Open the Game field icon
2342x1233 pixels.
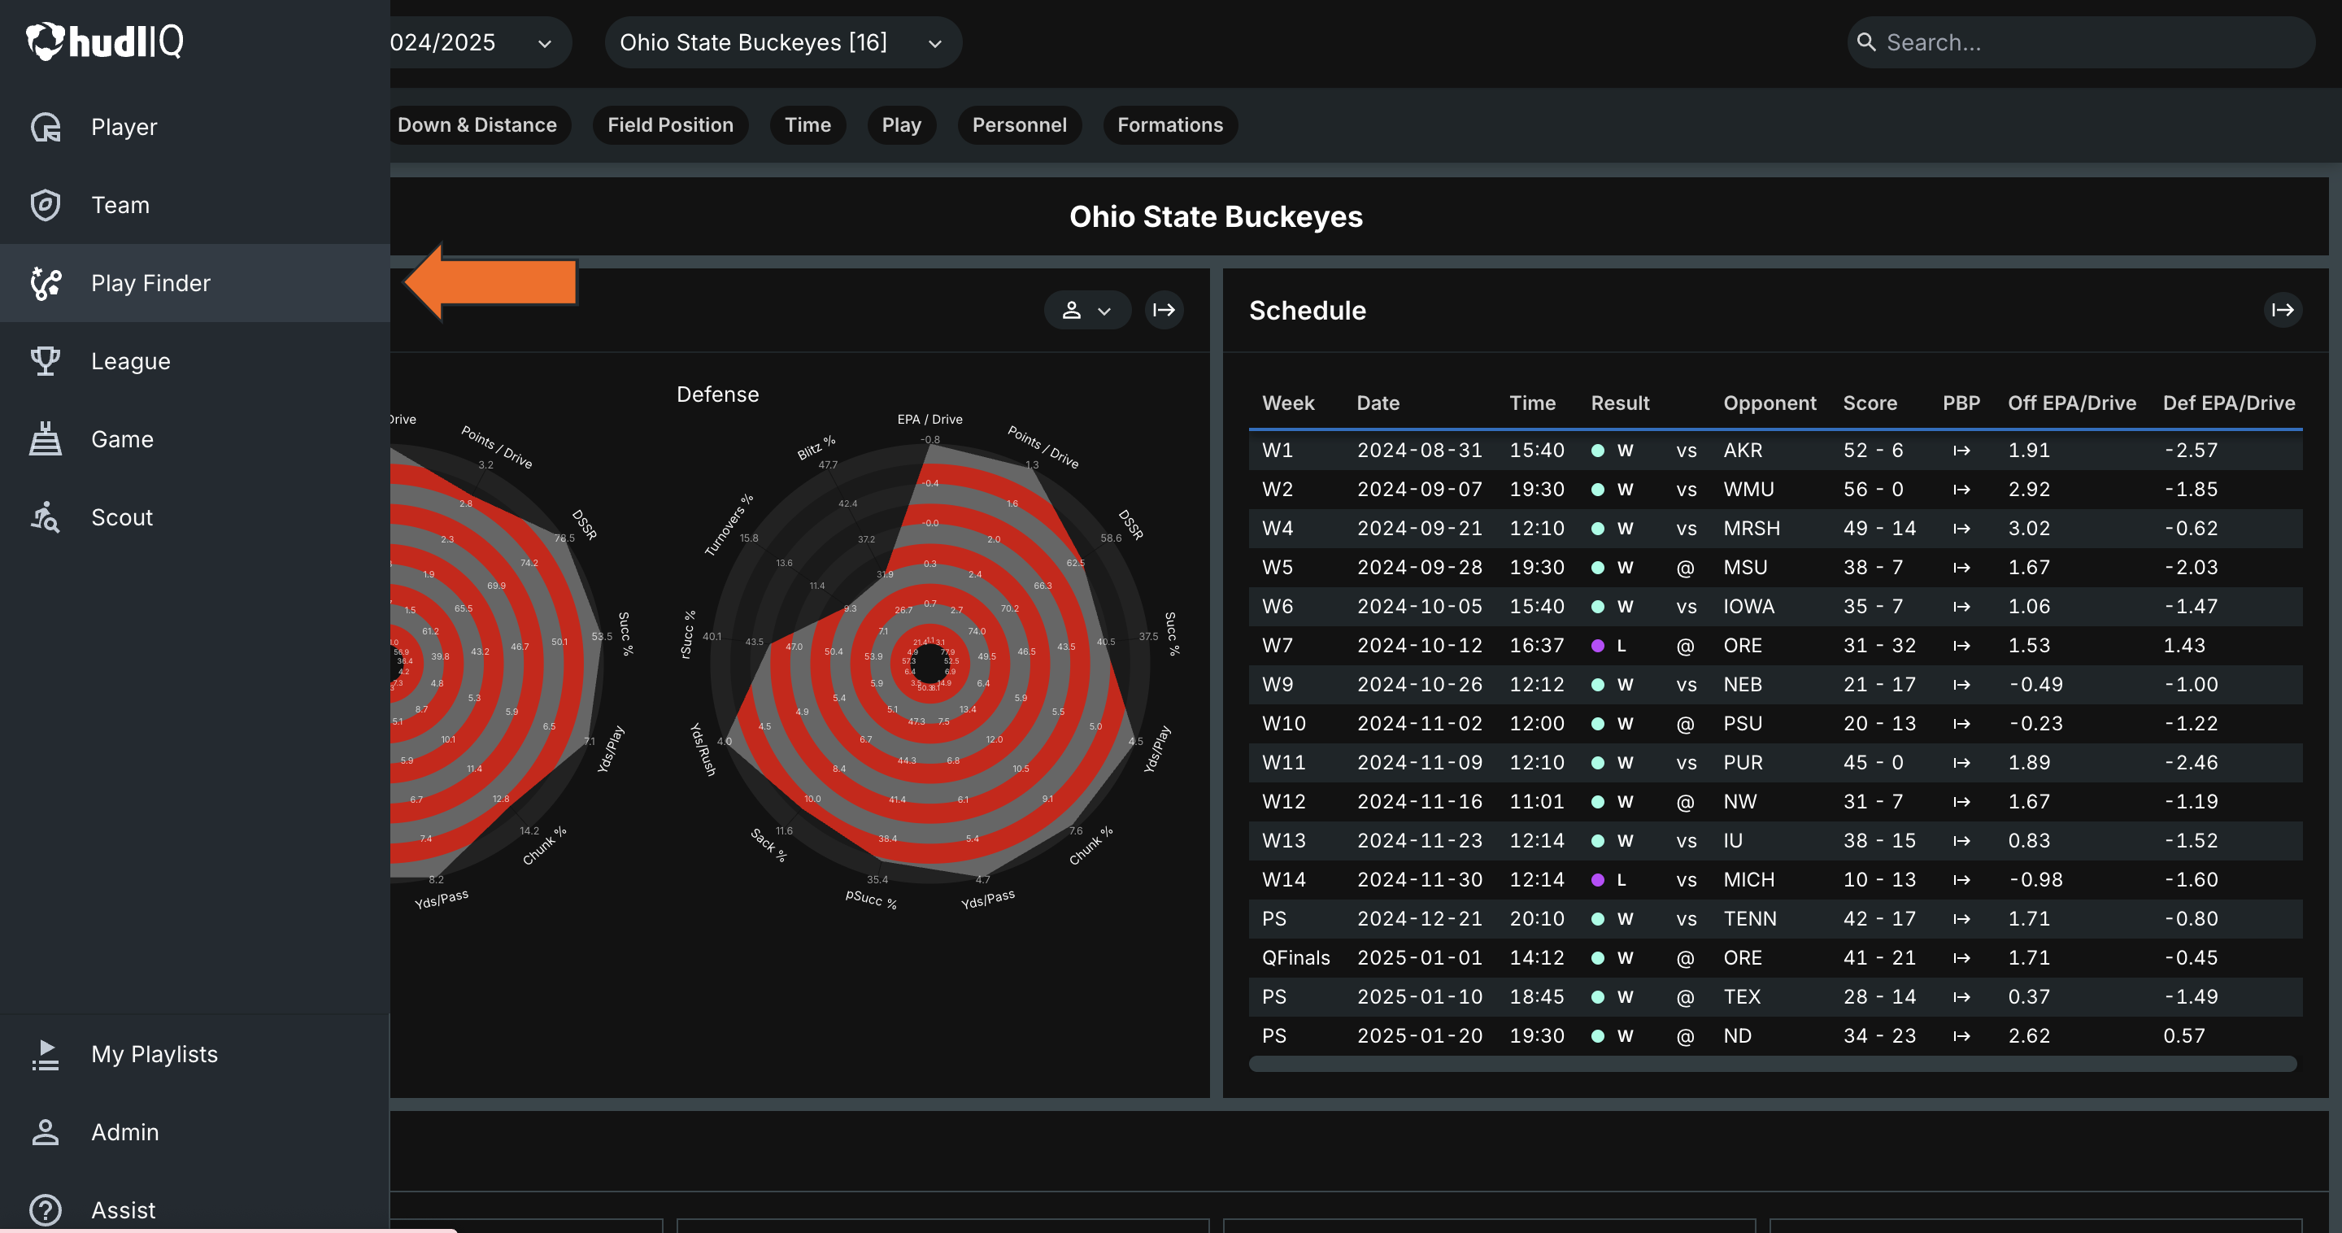(x=46, y=439)
